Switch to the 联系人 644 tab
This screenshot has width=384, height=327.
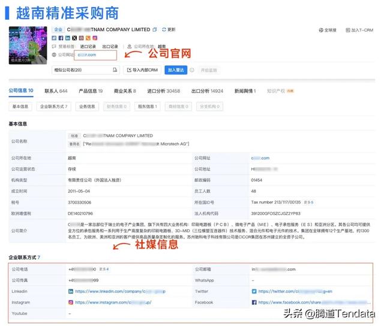[x=55, y=91]
